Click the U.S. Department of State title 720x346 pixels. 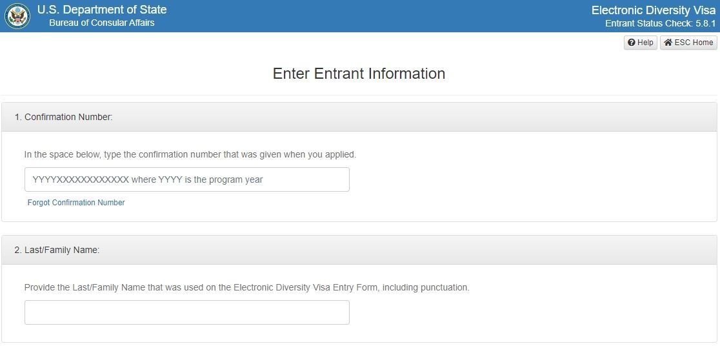point(102,10)
